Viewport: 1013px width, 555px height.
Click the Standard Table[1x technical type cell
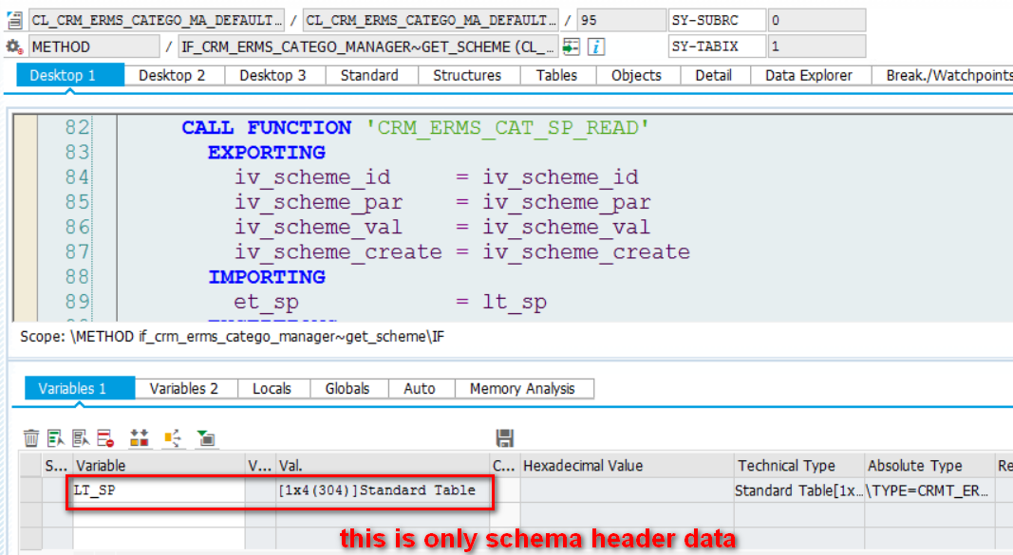pyautogui.click(x=799, y=490)
